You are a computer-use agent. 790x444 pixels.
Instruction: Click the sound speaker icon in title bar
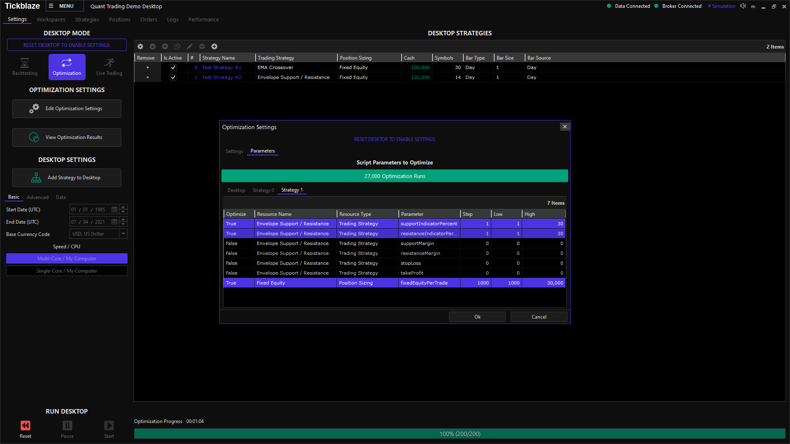point(743,6)
